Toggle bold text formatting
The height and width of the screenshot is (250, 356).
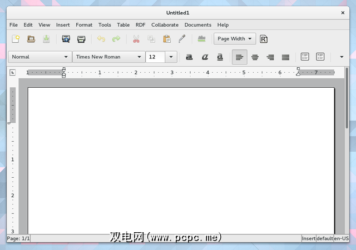pyautogui.click(x=189, y=57)
